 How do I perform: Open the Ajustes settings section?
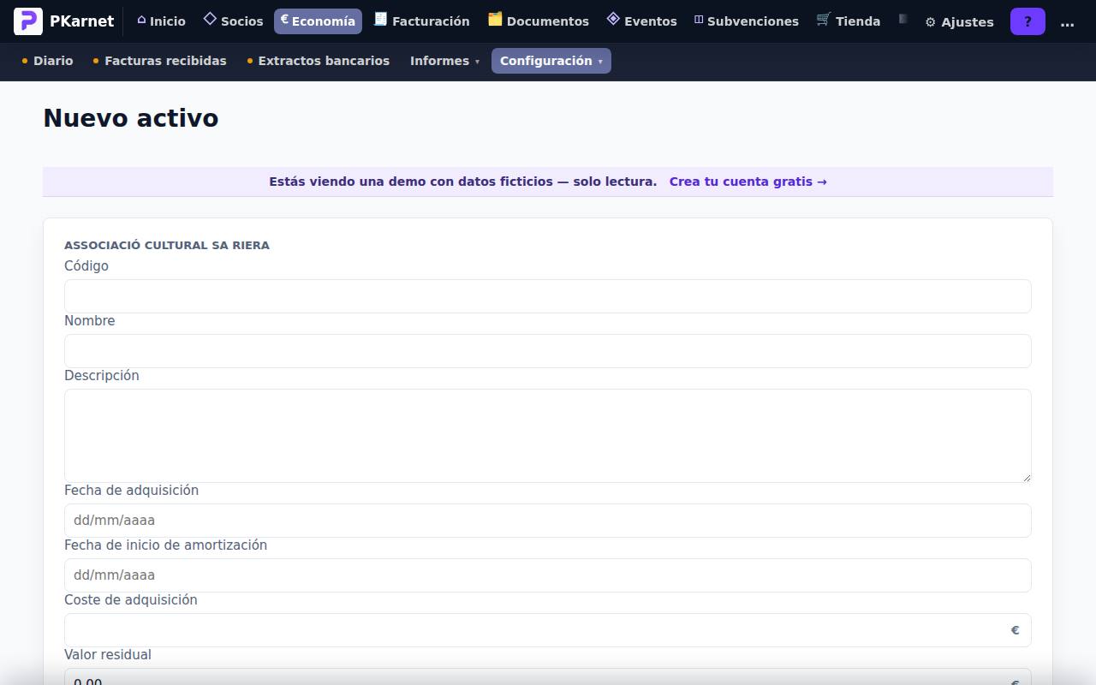(x=959, y=21)
